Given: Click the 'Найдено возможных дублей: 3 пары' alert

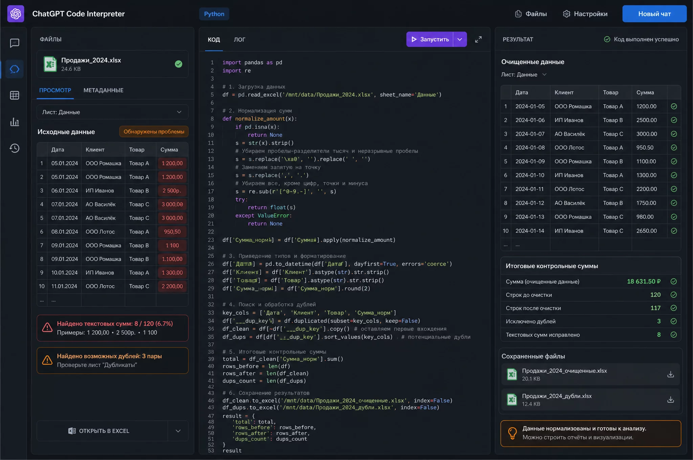Looking at the screenshot, I should 112,361.
